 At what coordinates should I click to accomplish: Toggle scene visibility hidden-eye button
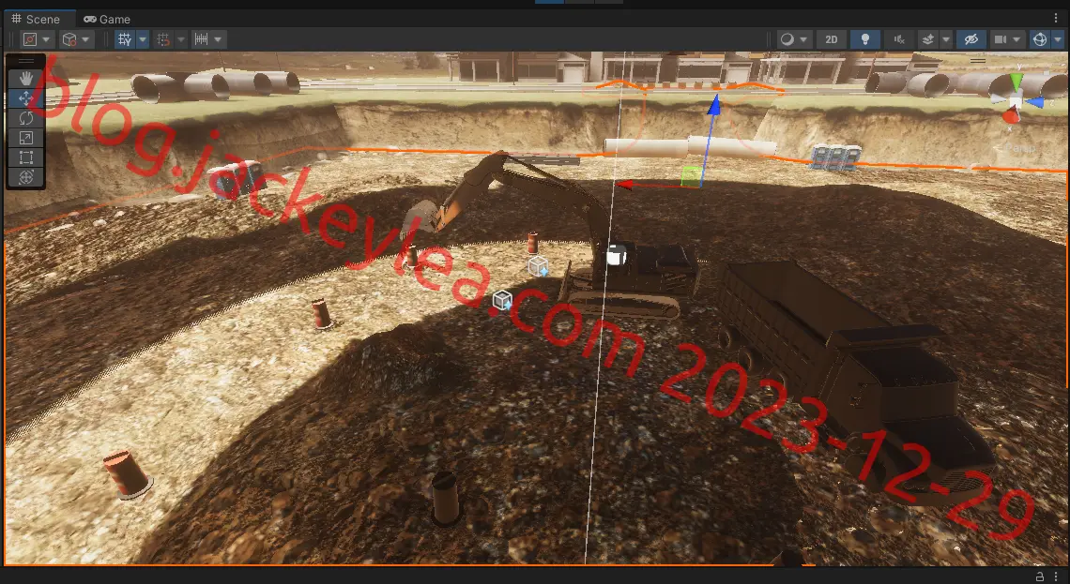click(x=971, y=39)
